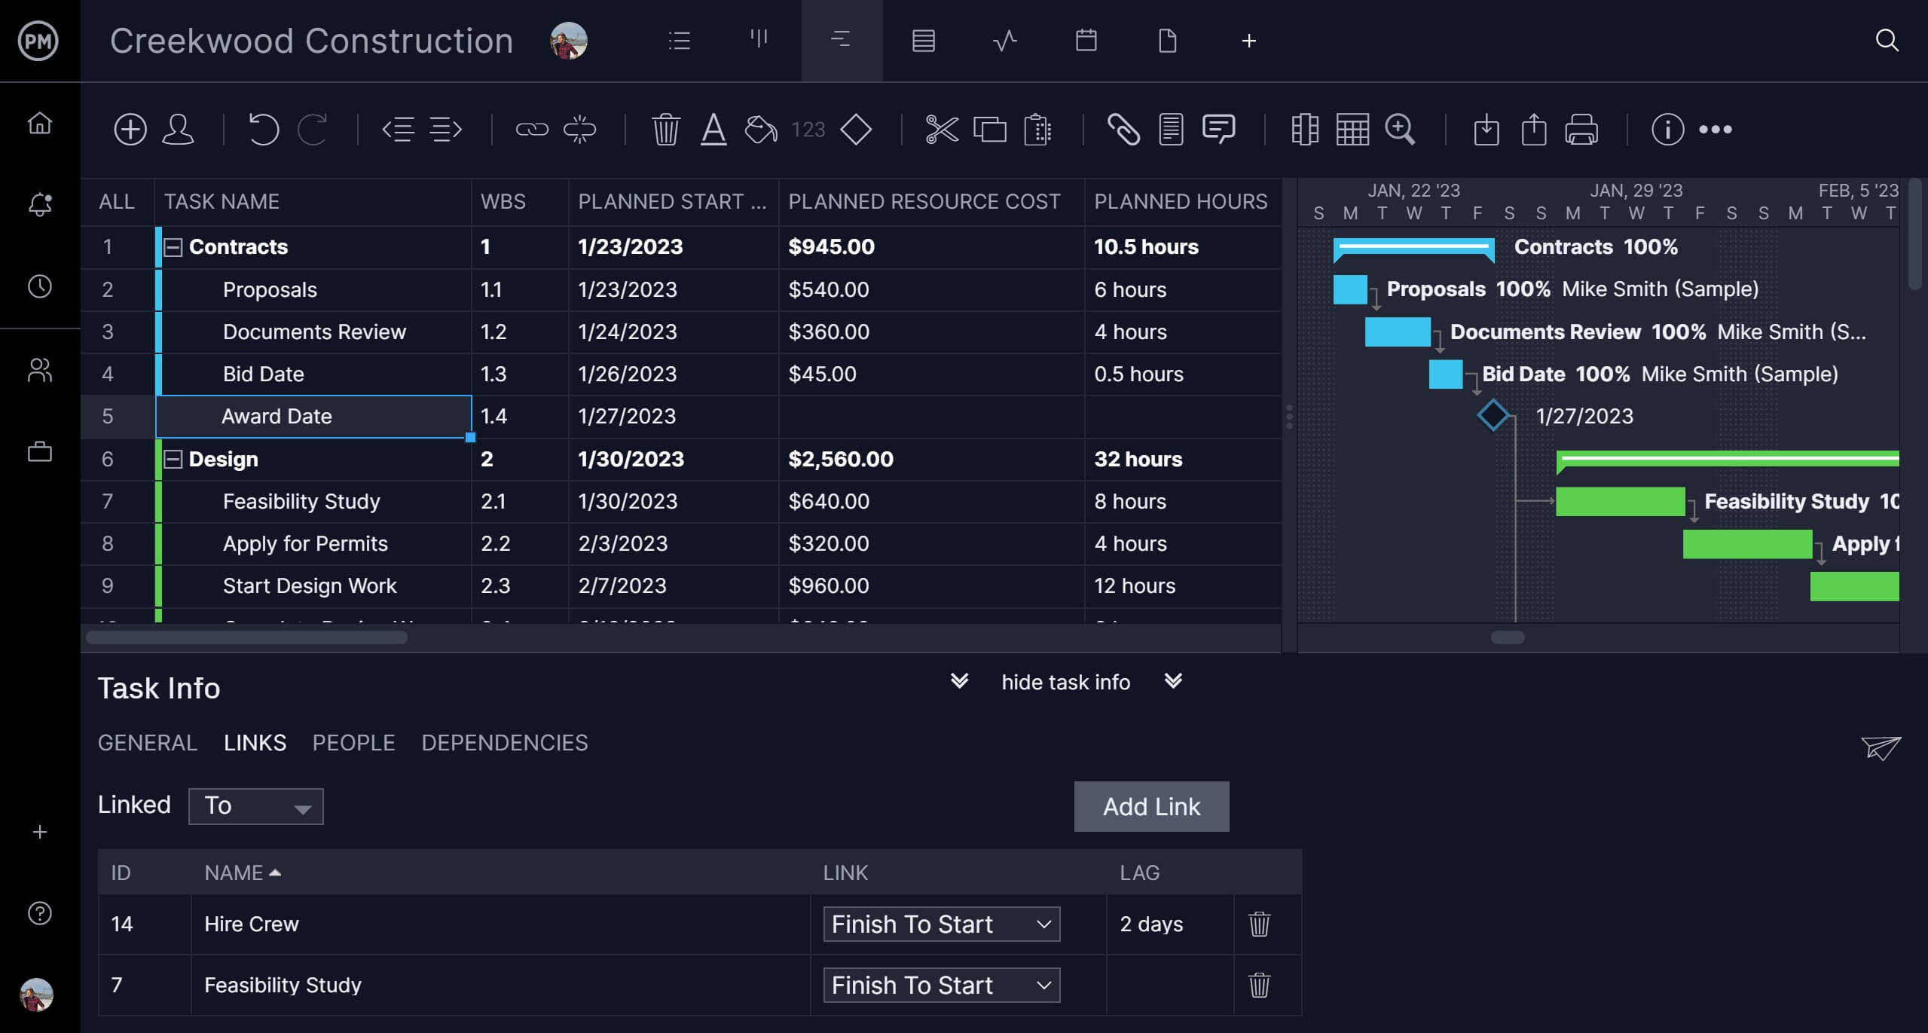Viewport: 1928px width, 1033px height.
Task: Select the Link tasks icon
Action: click(532, 127)
